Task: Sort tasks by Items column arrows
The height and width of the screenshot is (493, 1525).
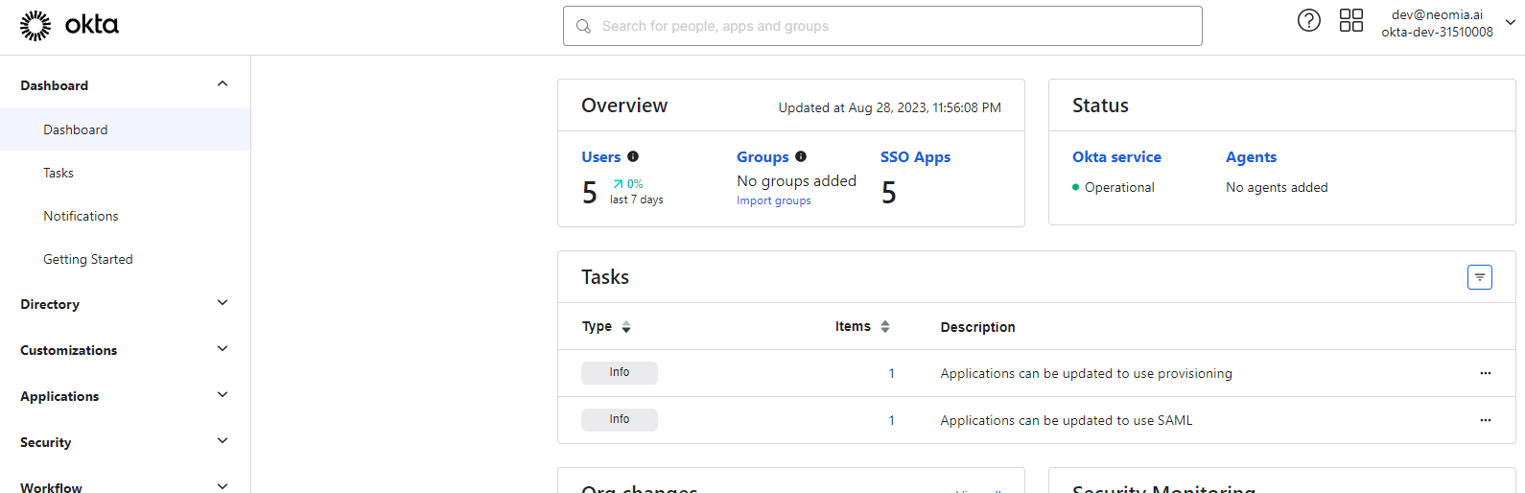Action: coord(885,326)
